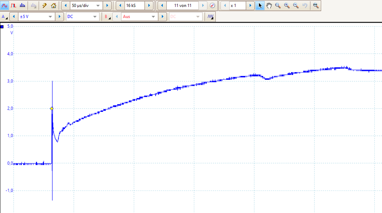The width and height of the screenshot is (382, 213).
Task: Click the yellow trigger marker diamond
Action: pyautogui.click(x=52, y=108)
